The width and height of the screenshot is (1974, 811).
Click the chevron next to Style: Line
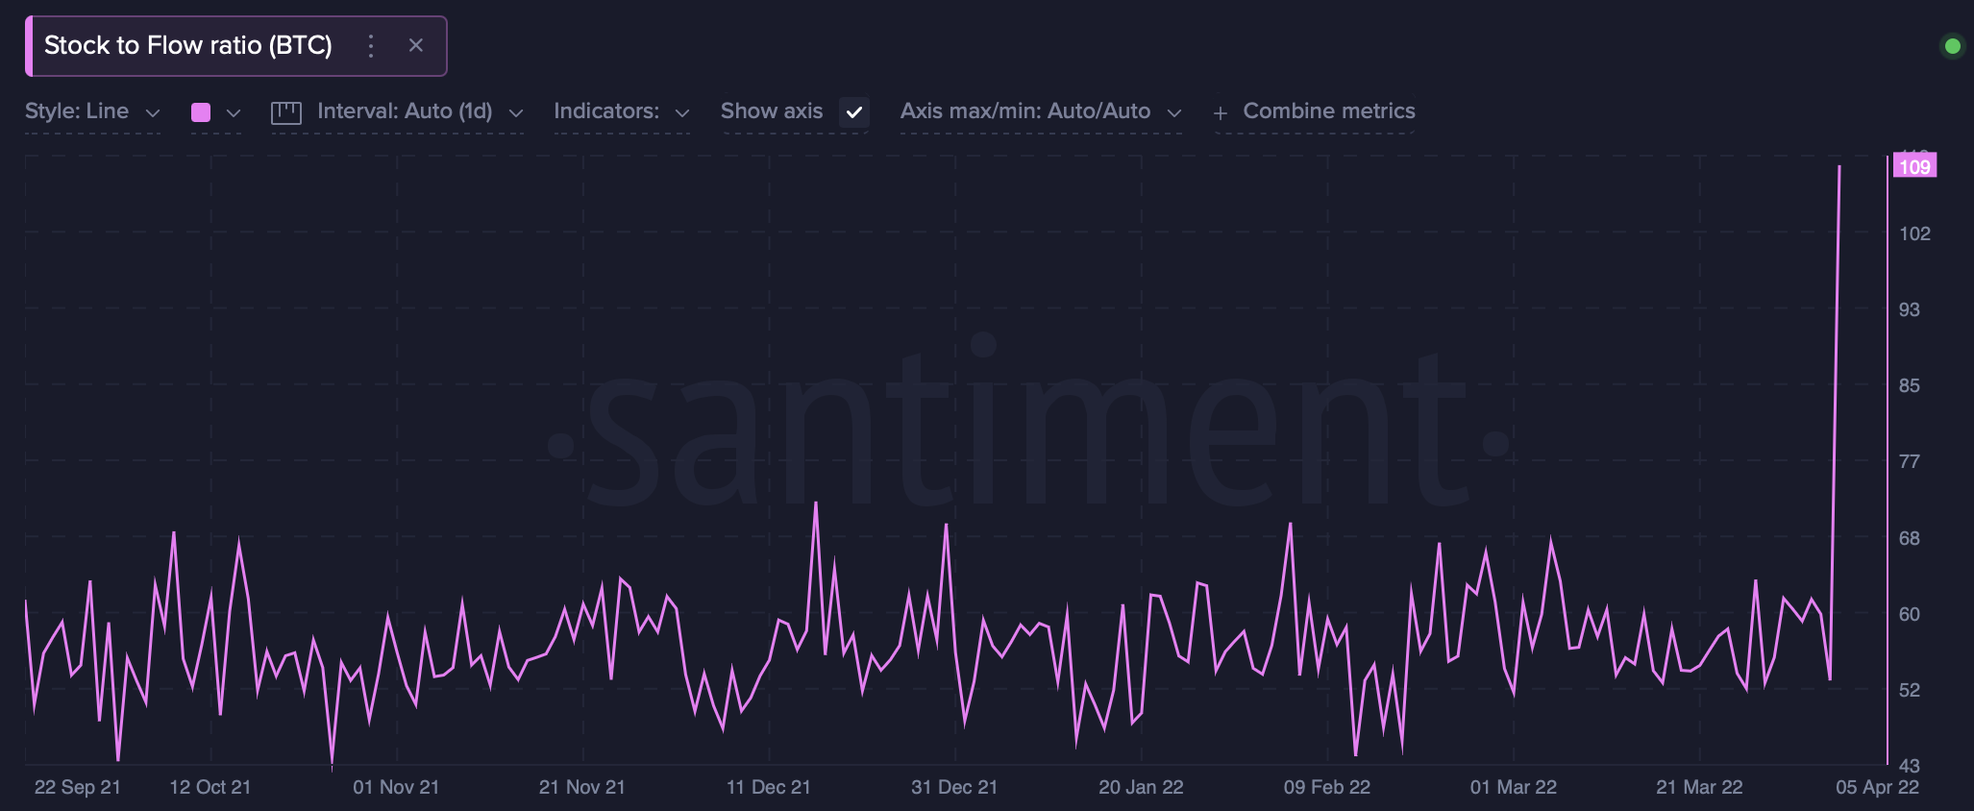(152, 113)
